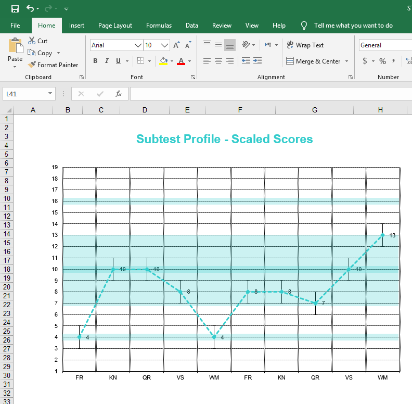This screenshot has height=404, width=412.
Task: Click the Name Box showing L41
Action: pos(25,94)
